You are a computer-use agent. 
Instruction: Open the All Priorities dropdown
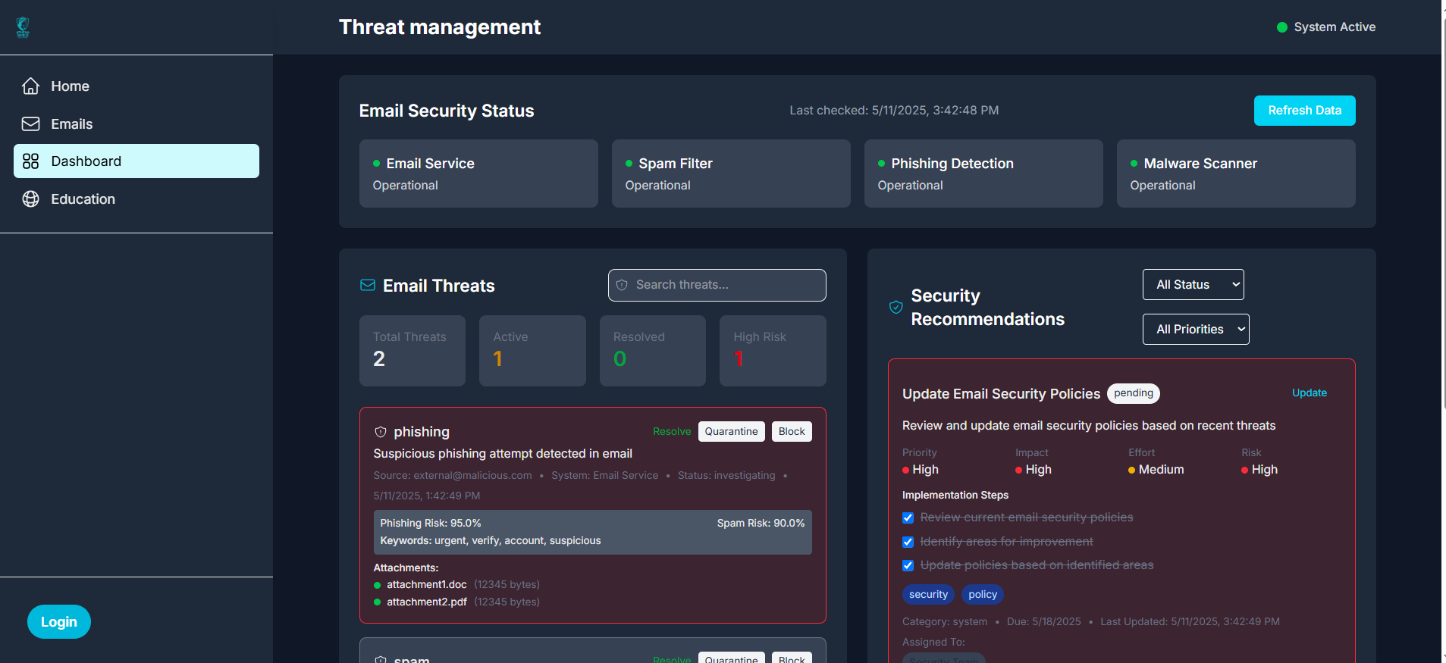point(1196,329)
